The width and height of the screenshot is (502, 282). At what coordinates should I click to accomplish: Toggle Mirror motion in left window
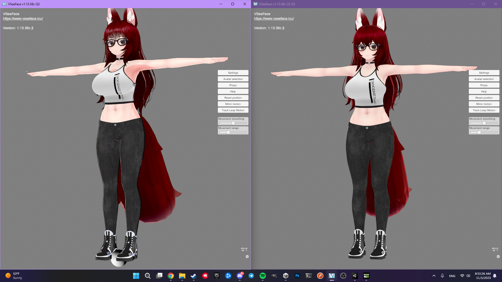coord(233,104)
